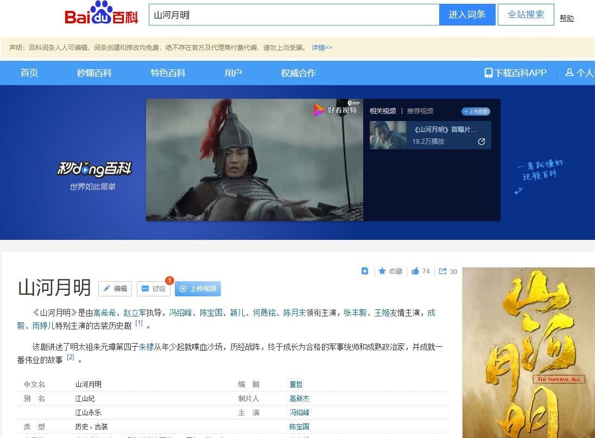Open the 权威合作 nav menu
The width and height of the screenshot is (595, 438).
[298, 73]
